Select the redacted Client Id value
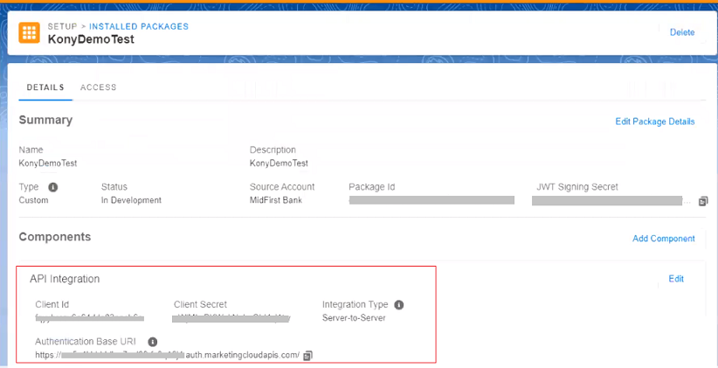718x368 pixels. pyautogui.click(x=90, y=318)
